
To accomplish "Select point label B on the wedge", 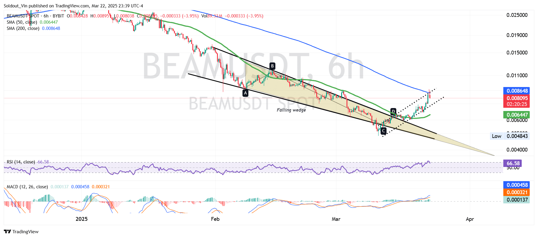I will click(x=272, y=66).
